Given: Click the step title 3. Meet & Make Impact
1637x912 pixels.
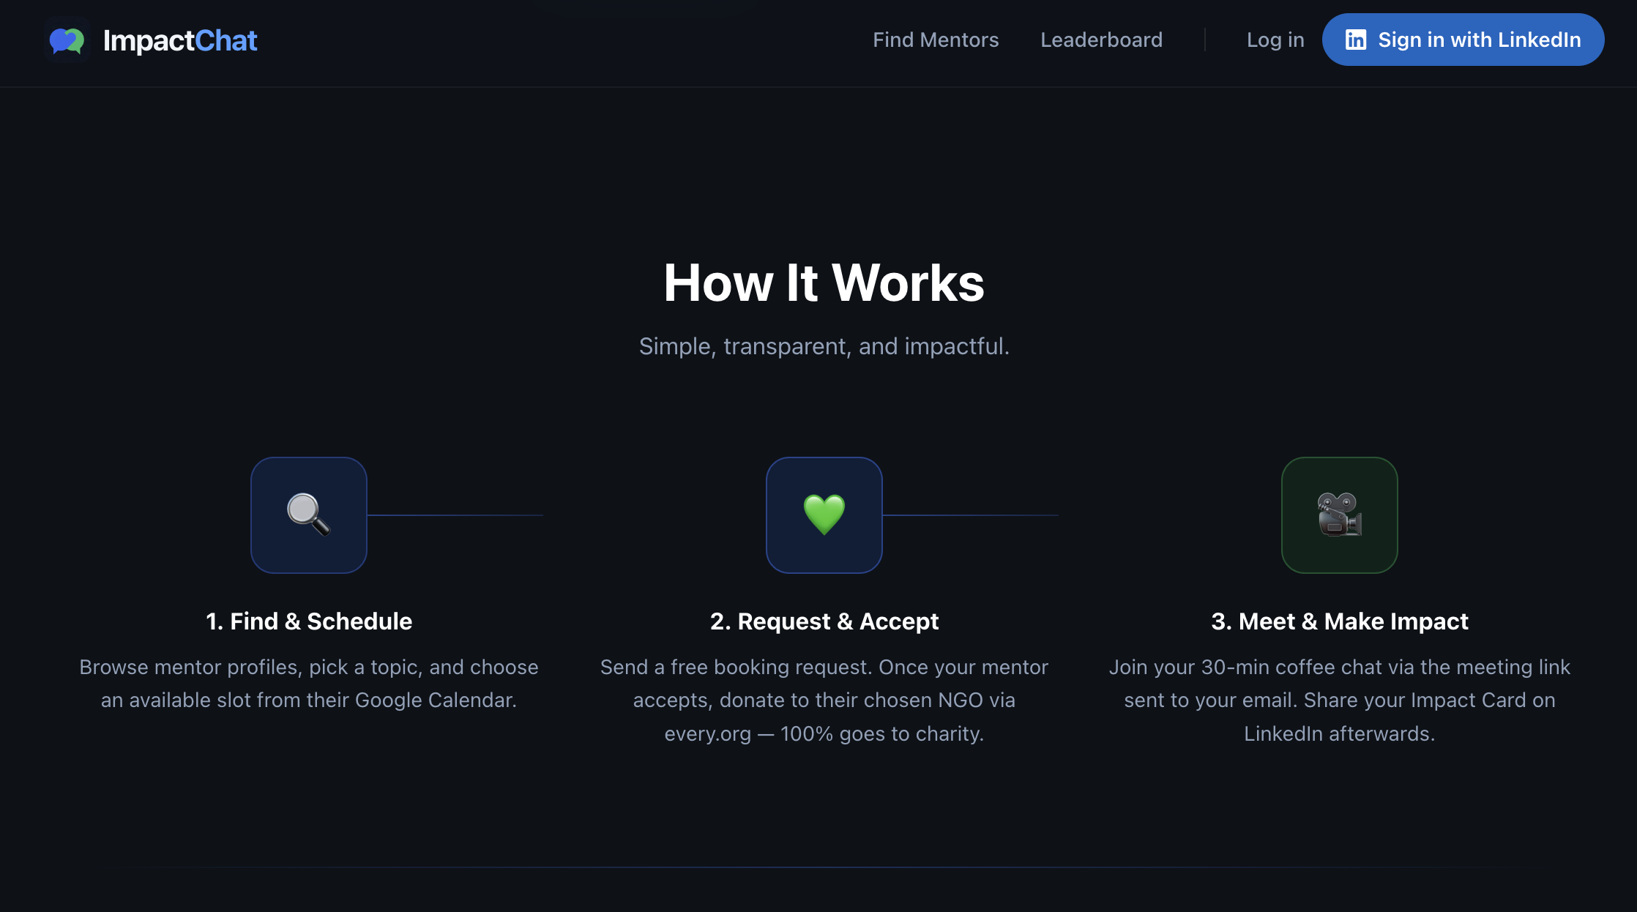Looking at the screenshot, I should click(1339, 621).
